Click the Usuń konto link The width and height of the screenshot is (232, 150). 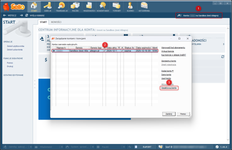tap(166, 78)
